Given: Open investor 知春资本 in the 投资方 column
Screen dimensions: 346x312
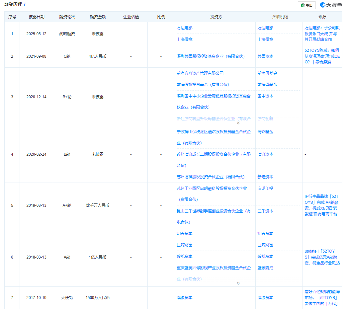Looking at the screenshot, I should click(x=185, y=234).
